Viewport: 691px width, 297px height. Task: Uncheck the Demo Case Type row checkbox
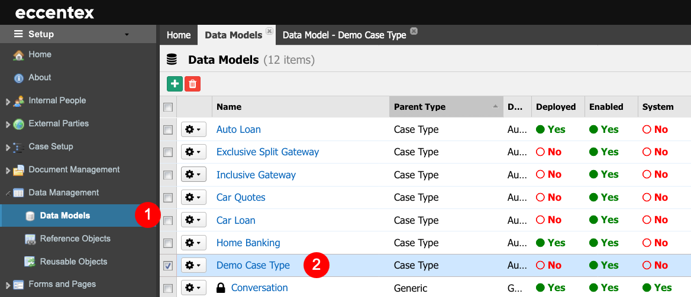(168, 266)
